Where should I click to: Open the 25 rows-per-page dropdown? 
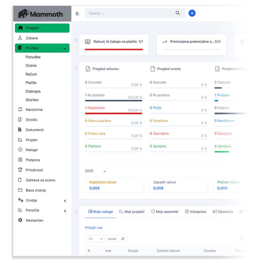pyautogui.click(x=95, y=239)
